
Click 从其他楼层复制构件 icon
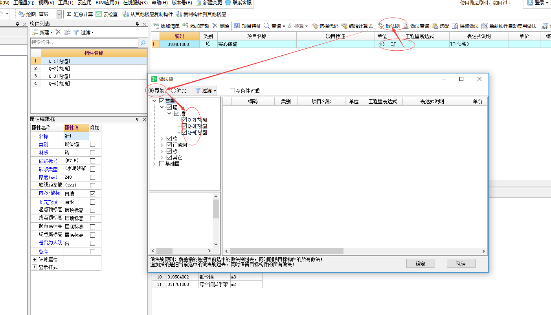click(126, 14)
